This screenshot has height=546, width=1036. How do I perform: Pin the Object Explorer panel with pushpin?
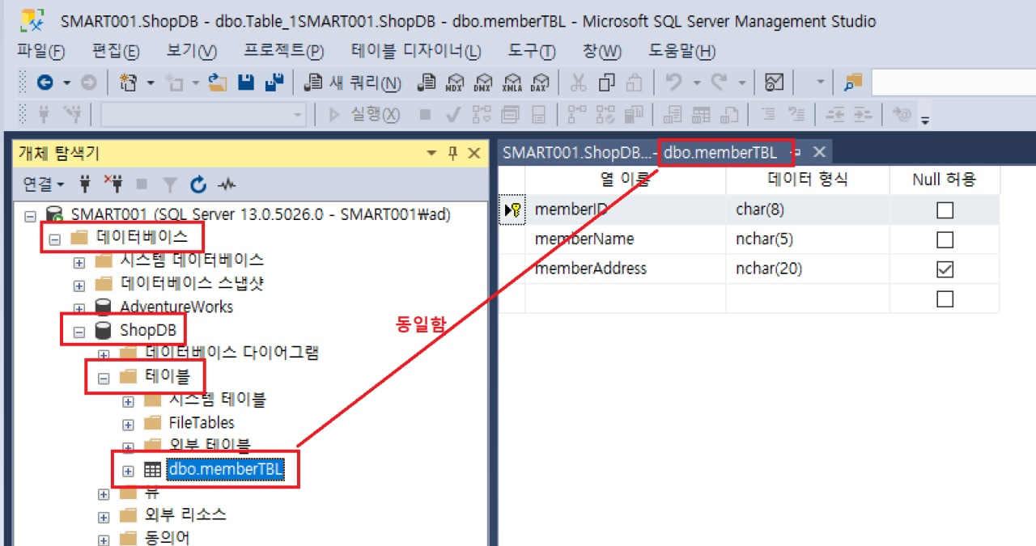pyautogui.click(x=452, y=153)
